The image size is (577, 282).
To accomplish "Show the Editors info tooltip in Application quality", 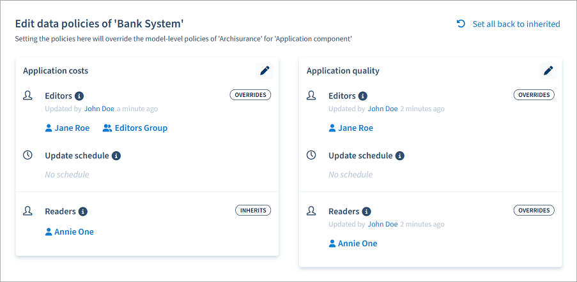I will coord(363,96).
